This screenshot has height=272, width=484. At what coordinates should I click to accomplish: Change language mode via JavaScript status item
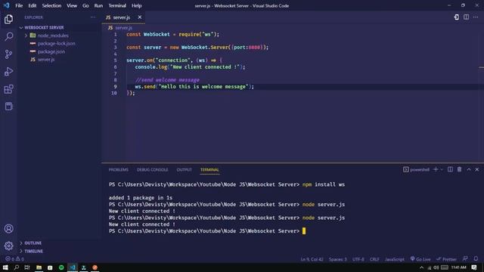click(x=395, y=259)
